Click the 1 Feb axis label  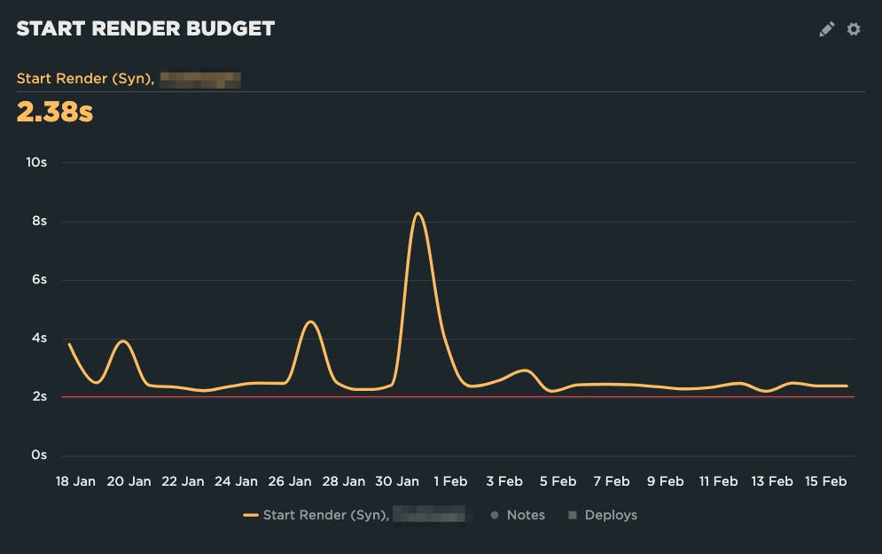tap(450, 481)
